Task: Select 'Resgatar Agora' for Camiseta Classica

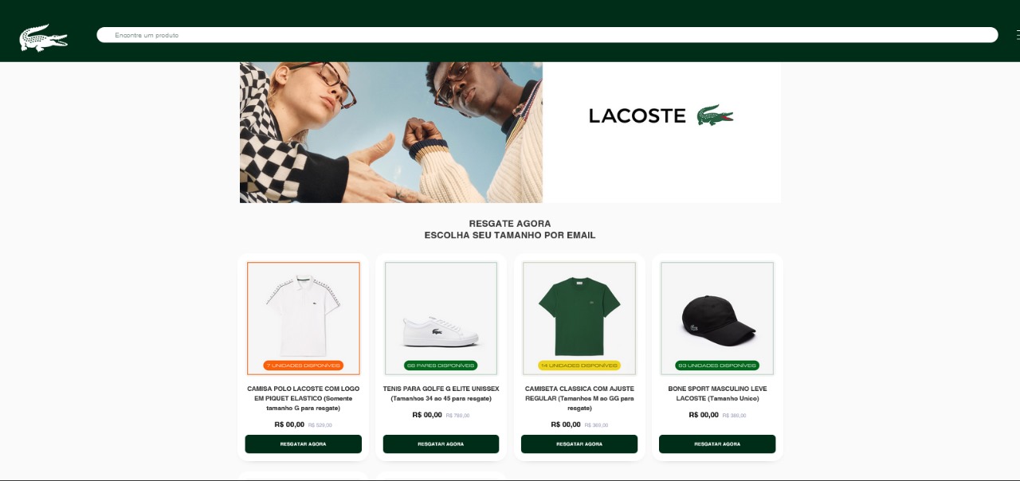Action: coord(579,444)
